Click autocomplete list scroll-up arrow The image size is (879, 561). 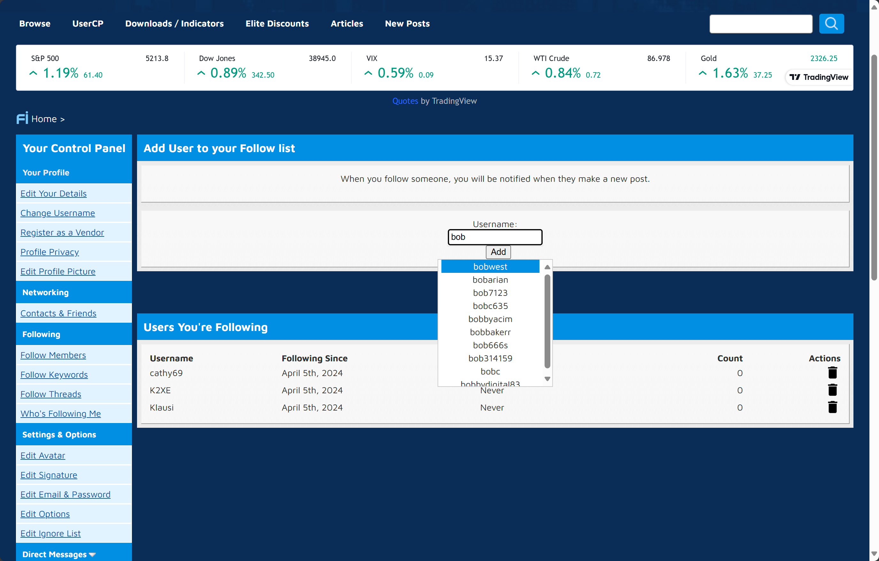(547, 267)
